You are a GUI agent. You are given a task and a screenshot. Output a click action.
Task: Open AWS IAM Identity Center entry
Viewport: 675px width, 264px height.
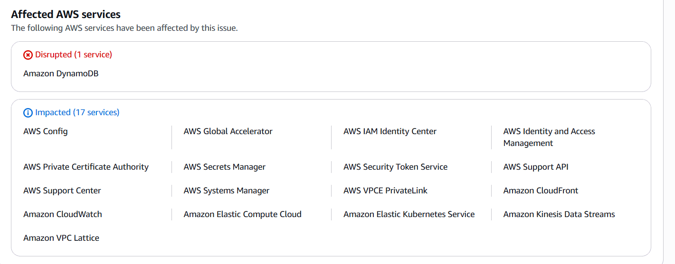(x=390, y=131)
